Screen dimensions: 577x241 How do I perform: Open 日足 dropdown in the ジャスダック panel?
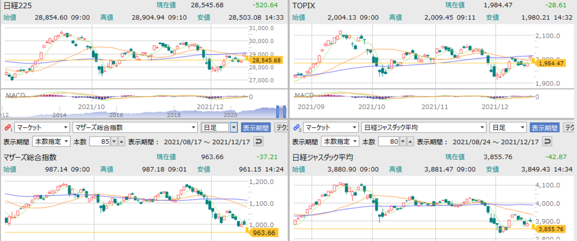pos(508,128)
